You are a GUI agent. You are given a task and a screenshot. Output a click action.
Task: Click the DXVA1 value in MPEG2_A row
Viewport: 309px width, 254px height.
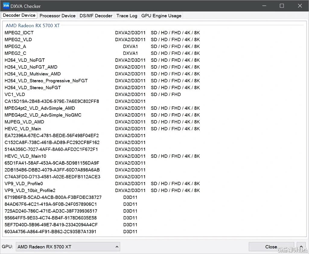130,46
